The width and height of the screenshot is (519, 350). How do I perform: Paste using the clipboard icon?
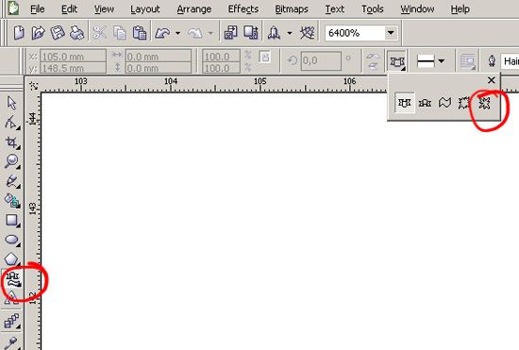140,33
